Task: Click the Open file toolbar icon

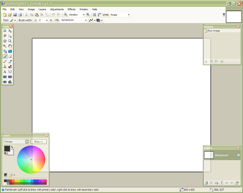Action: click(10, 15)
